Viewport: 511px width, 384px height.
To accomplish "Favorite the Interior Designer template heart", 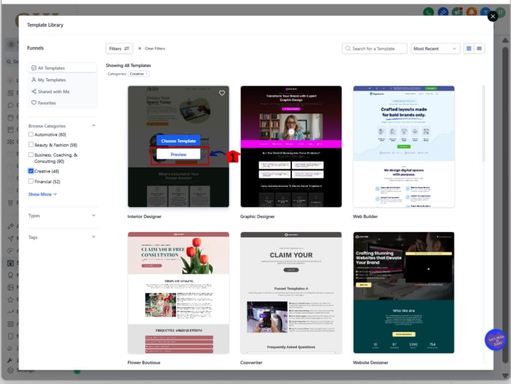I will tap(222, 93).
